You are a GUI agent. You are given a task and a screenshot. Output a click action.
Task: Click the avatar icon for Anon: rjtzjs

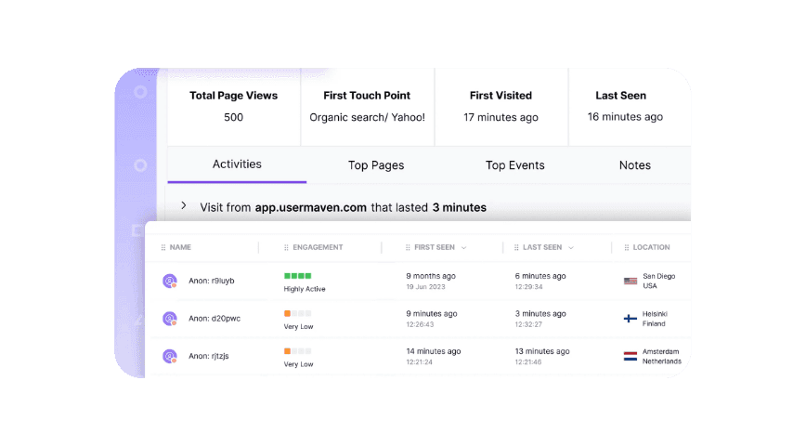click(170, 356)
